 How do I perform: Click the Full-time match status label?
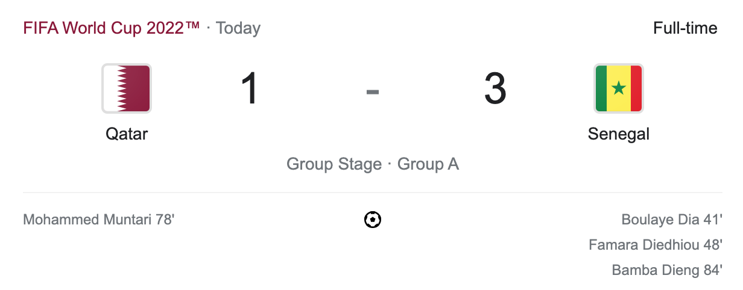[x=685, y=28]
